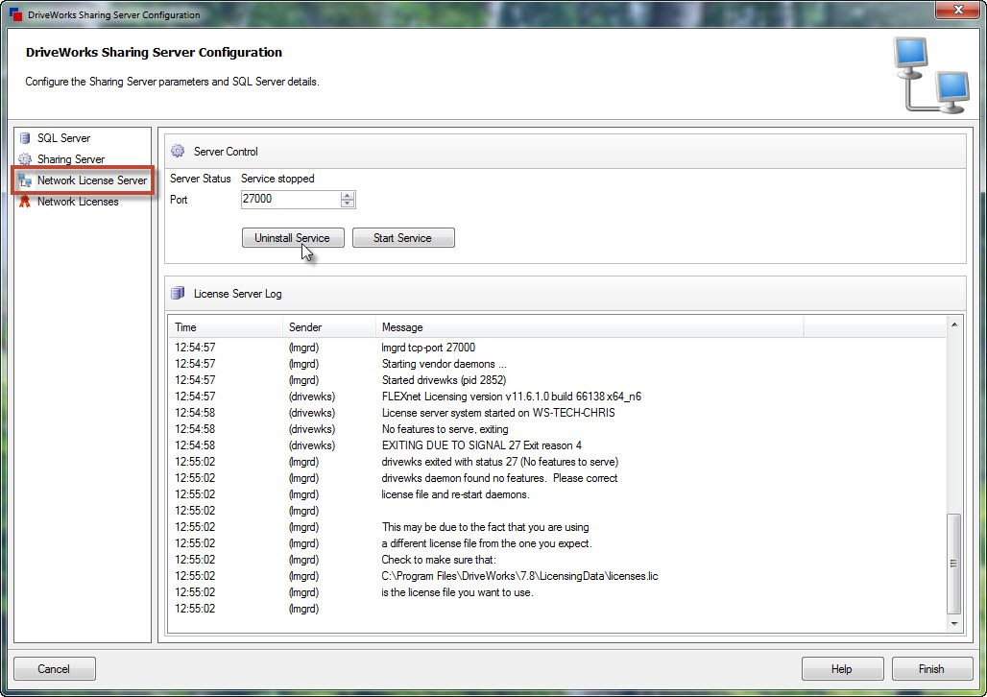Click the Sharing Server gear icon

pyautogui.click(x=25, y=159)
